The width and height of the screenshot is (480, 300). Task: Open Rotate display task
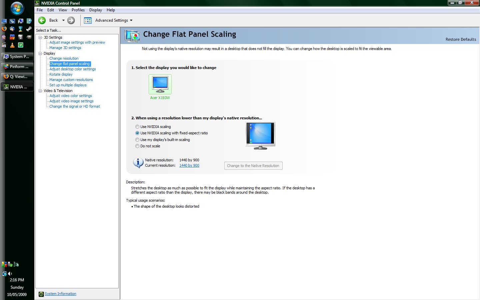tap(61, 74)
